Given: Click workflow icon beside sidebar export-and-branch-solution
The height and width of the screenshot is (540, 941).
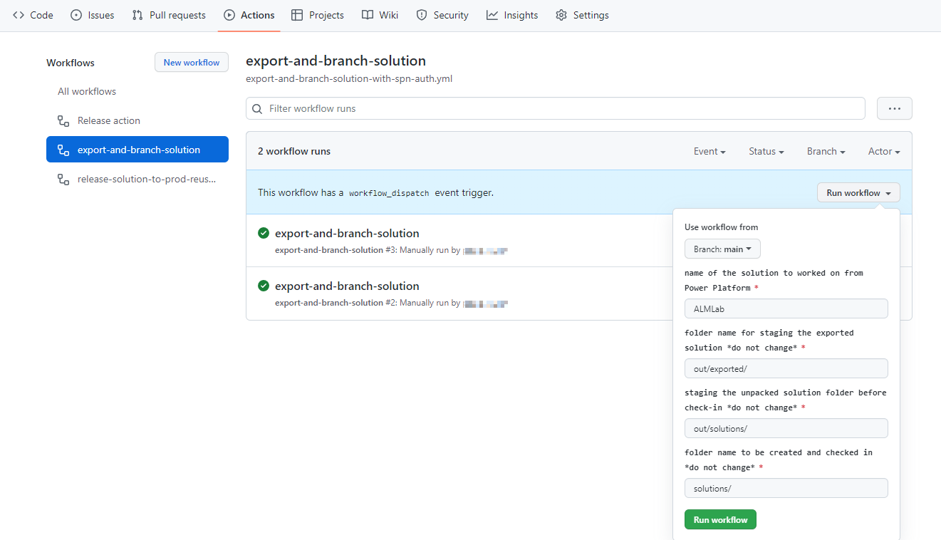Looking at the screenshot, I should (x=63, y=150).
